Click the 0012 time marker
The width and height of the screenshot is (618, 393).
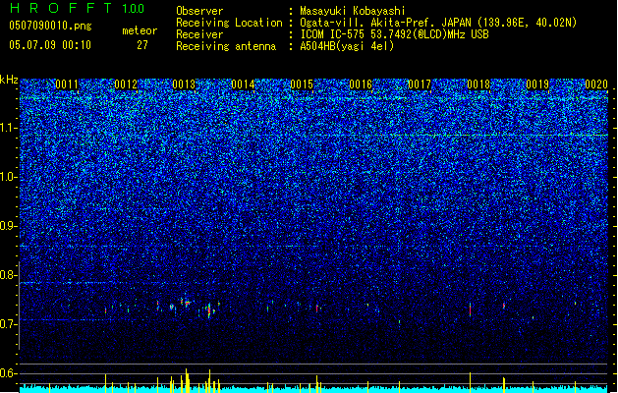tap(126, 84)
